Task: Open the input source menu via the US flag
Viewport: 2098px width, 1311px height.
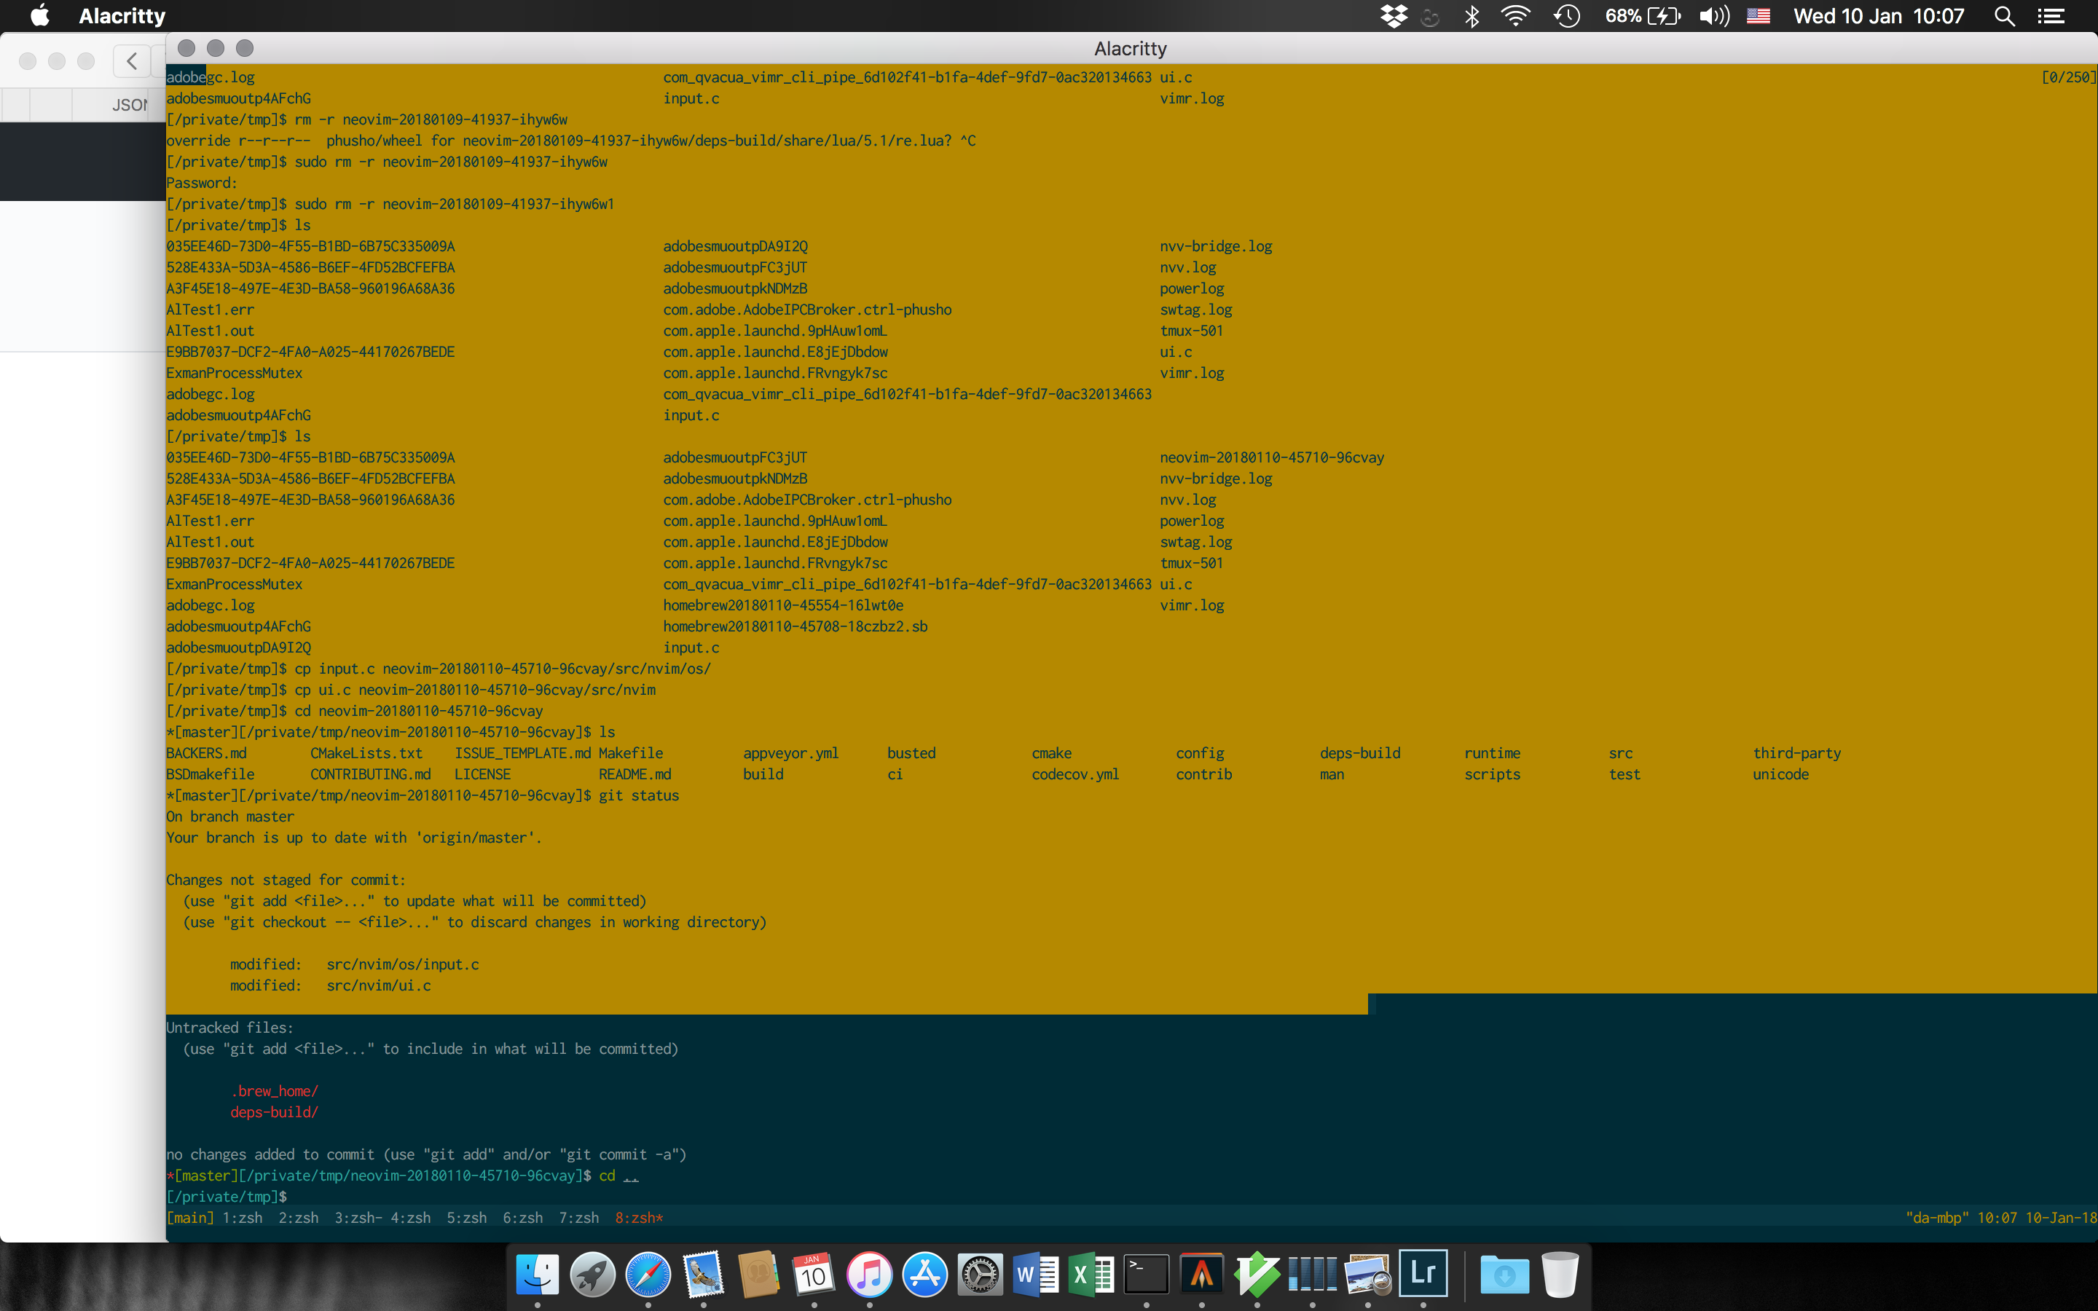Action: (1758, 15)
